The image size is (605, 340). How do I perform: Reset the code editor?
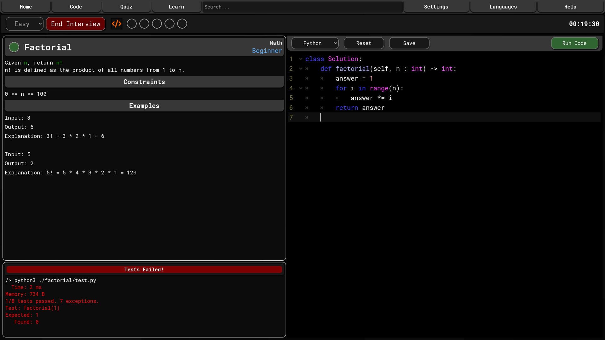point(364,43)
